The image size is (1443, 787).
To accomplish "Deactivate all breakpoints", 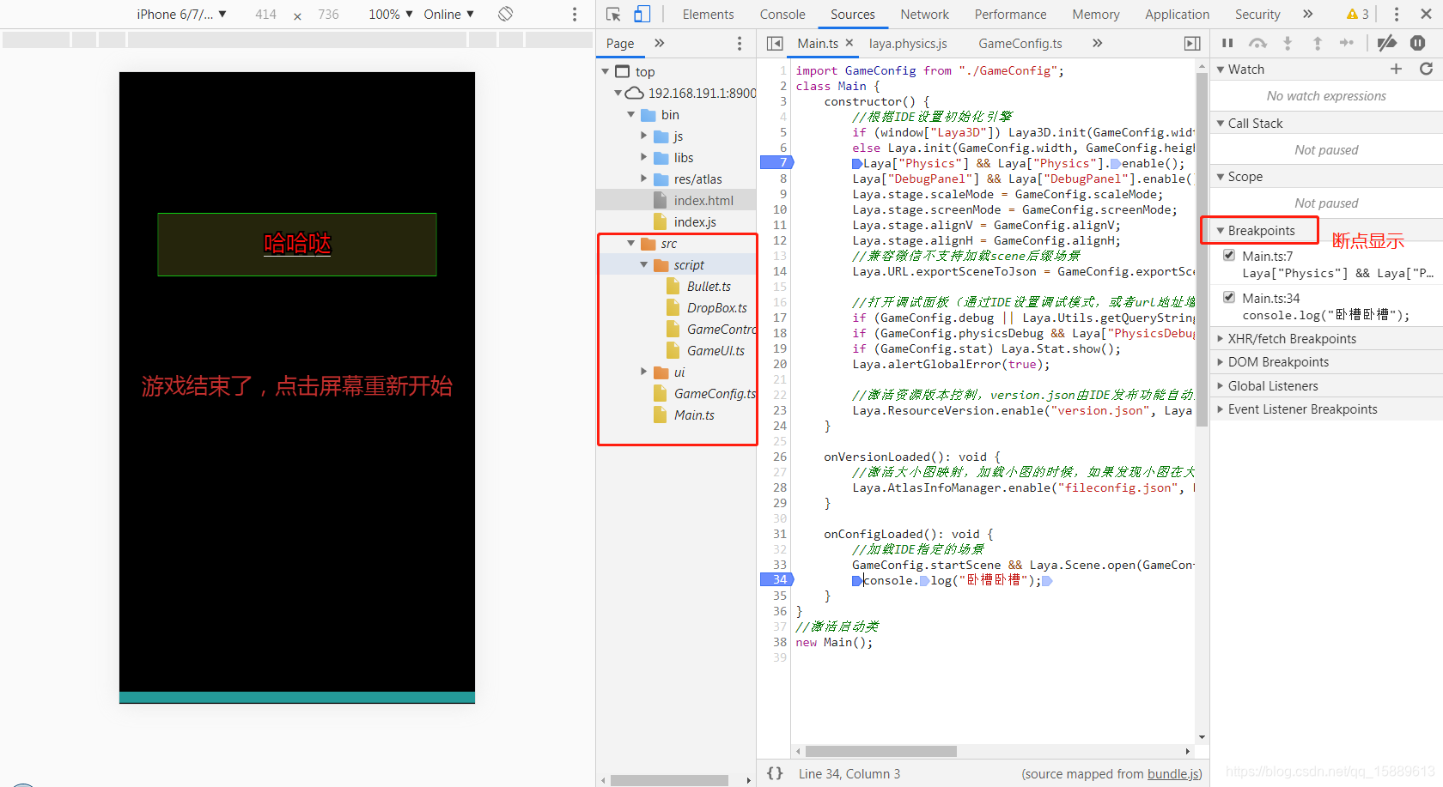I will [x=1386, y=43].
